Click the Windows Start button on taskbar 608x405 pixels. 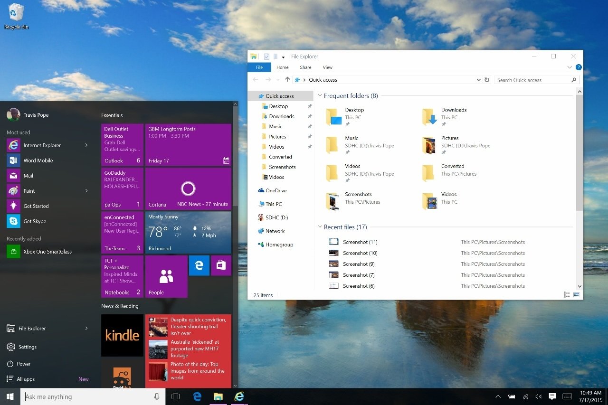[10, 396]
